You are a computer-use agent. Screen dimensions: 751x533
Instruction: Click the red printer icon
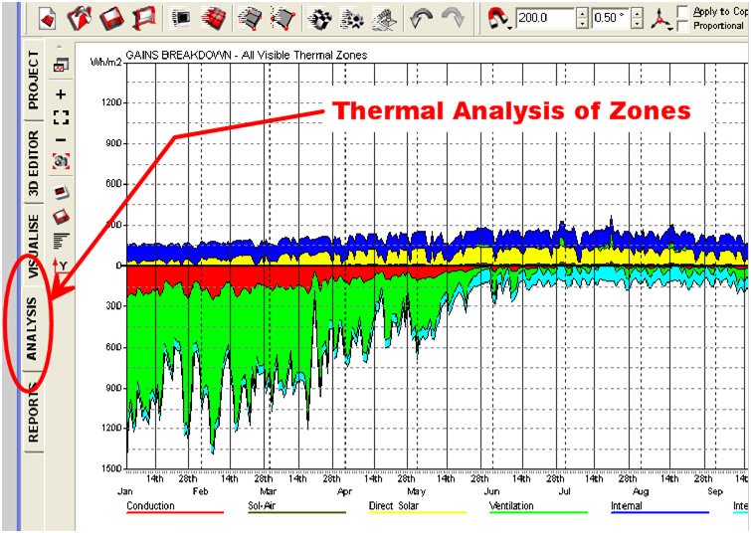point(142,19)
